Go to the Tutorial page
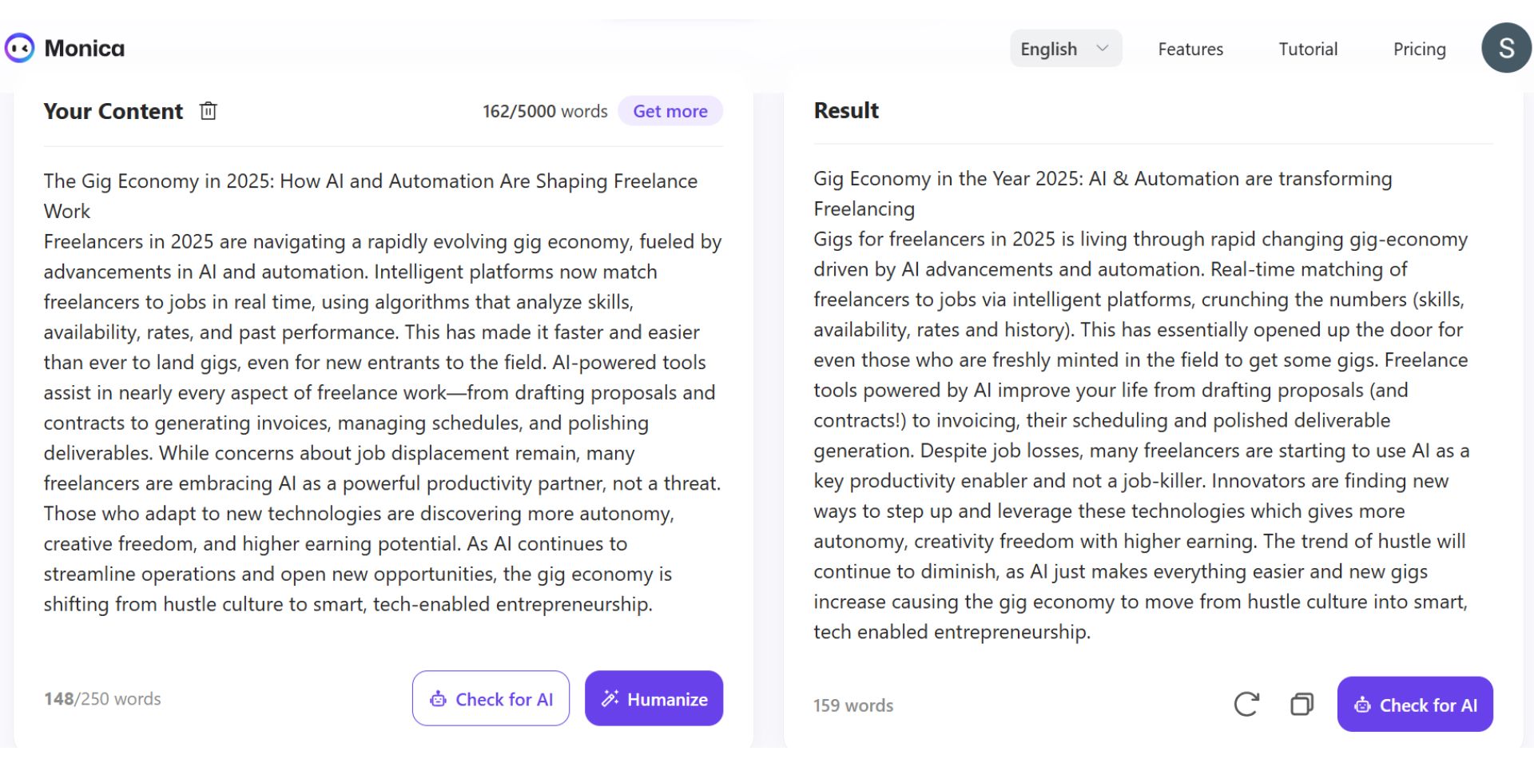 [1308, 49]
